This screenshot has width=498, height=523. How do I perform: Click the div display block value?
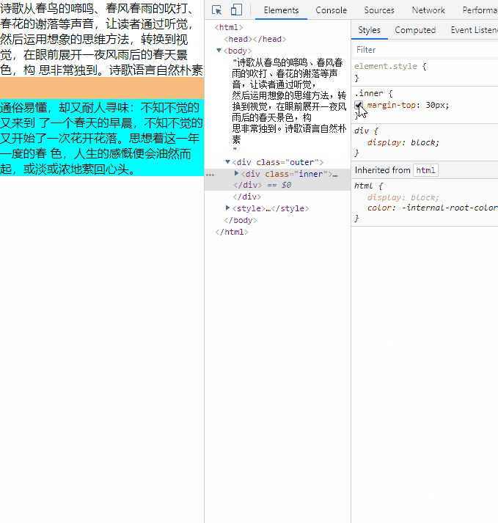[x=422, y=142]
